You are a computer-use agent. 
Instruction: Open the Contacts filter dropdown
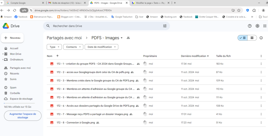click(73, 47)
